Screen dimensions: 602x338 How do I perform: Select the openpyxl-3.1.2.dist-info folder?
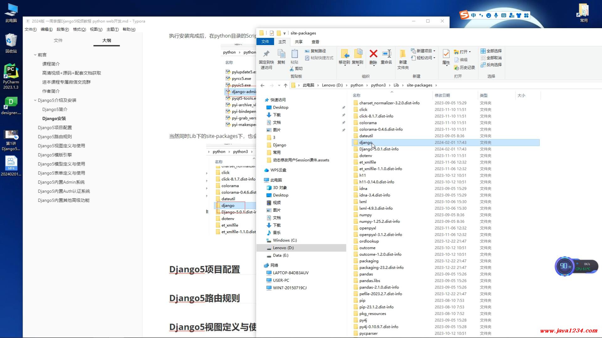[x=380, y=235]
